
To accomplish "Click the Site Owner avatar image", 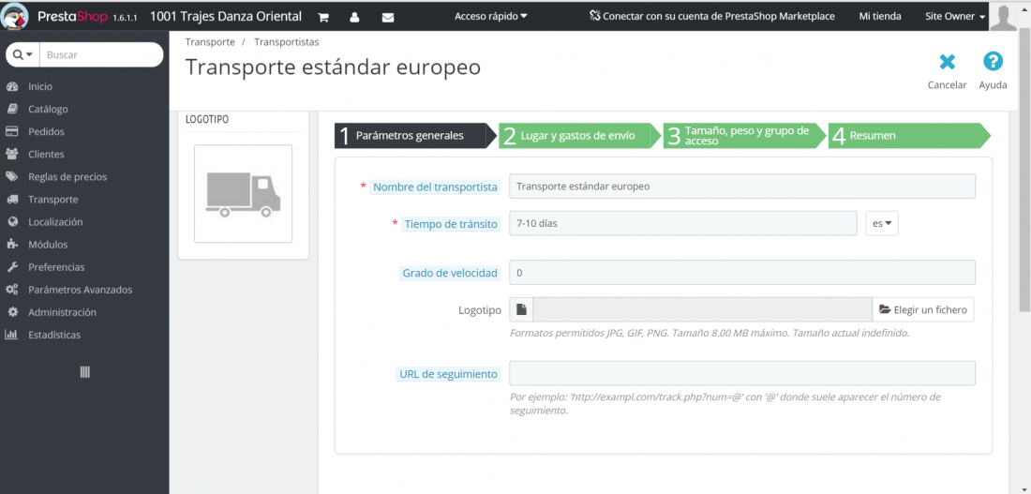I will click(x=1004, y=17).
